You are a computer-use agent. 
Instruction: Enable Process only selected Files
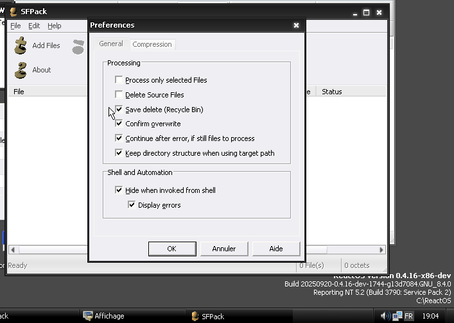point(119,80)
